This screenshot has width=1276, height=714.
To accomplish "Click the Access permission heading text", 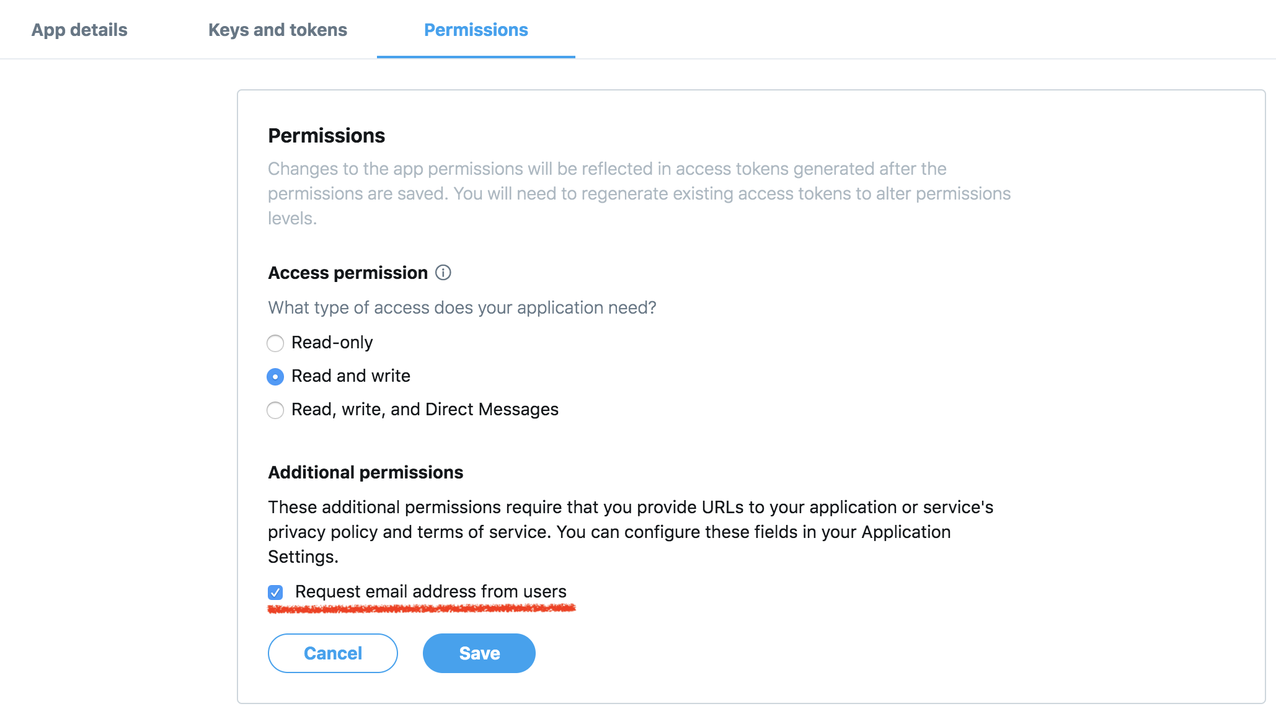I will pos(348,273).
